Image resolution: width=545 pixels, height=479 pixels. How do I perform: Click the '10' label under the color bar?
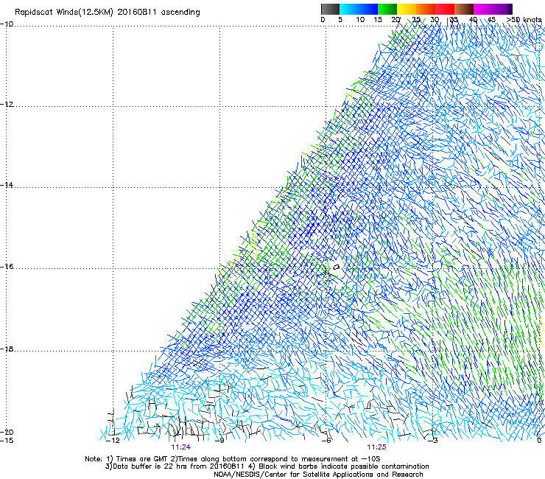[x=360, y=19]
